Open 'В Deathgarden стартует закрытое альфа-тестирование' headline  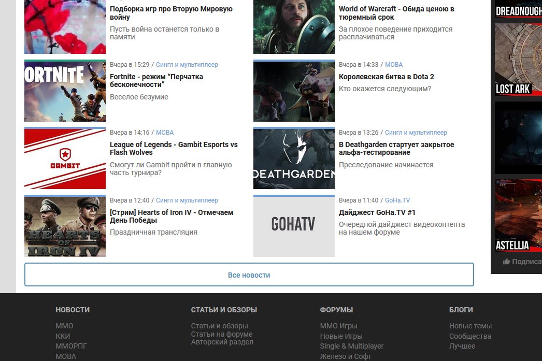point(396,148)
